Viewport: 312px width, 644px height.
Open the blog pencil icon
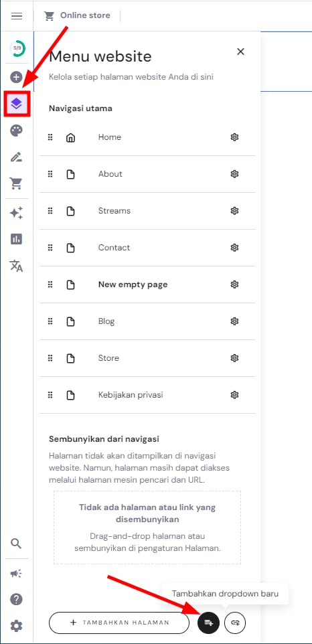(17, 157)
